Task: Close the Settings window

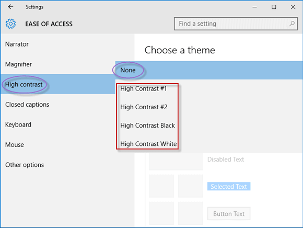Action: pos(293,7)
